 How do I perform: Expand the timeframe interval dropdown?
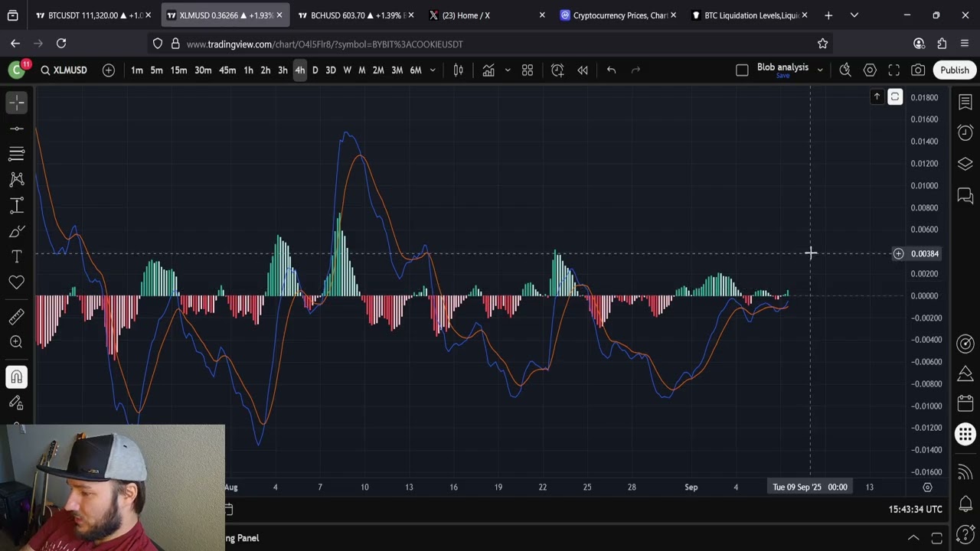coord(433,70)
